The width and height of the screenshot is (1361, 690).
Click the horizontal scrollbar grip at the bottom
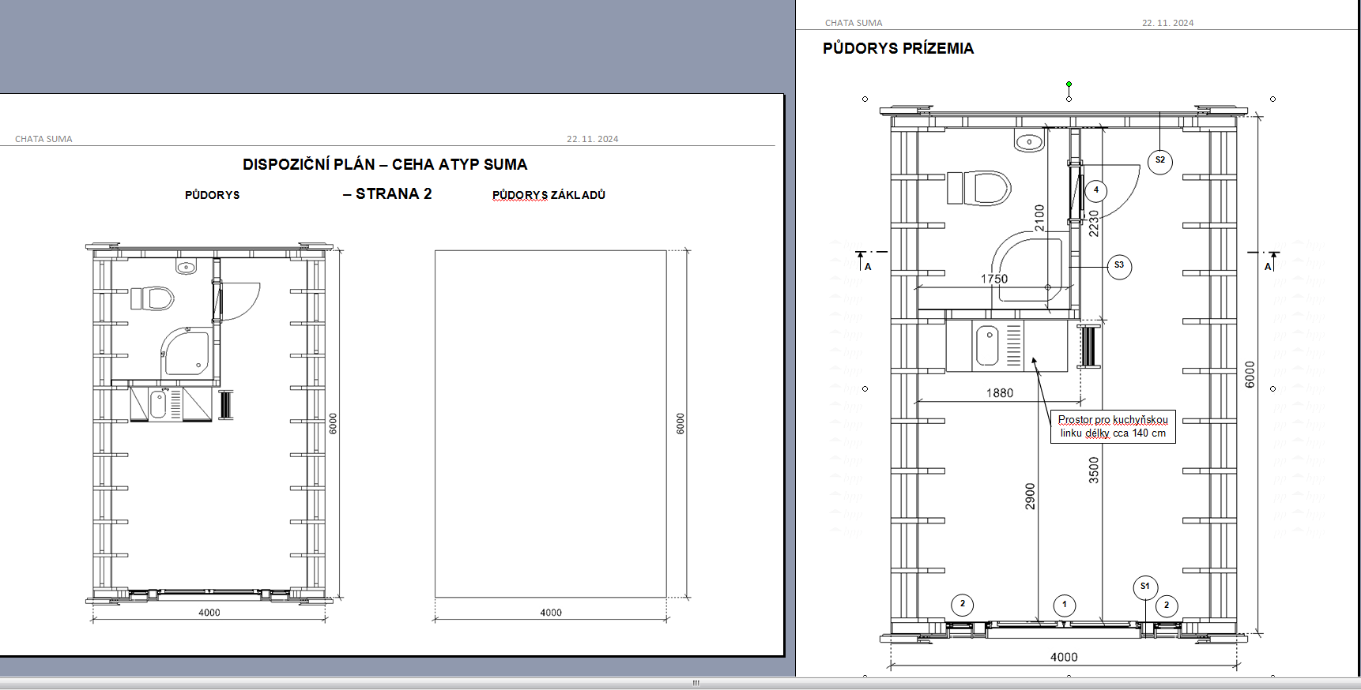pos(696,683)
